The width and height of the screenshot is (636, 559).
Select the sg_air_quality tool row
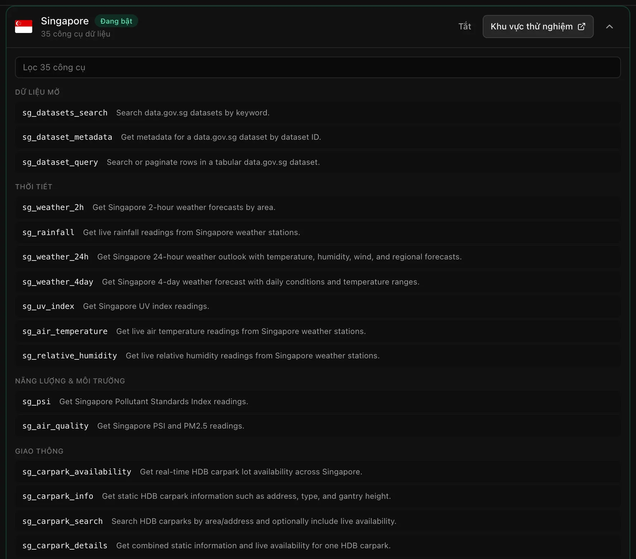pos(318,426)
